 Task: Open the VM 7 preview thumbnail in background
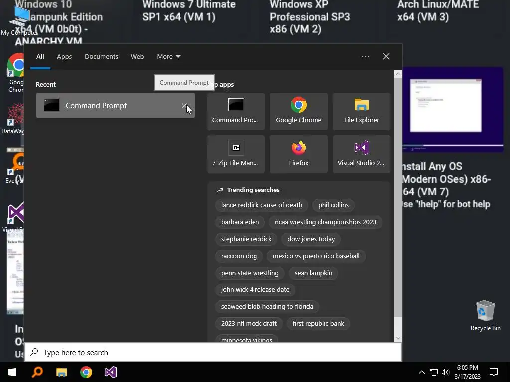coord(453,109)
